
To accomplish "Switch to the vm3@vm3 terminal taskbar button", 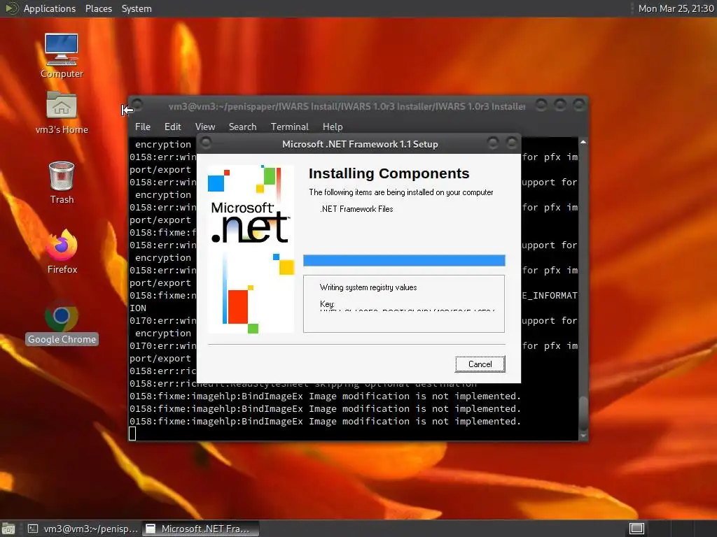I will (83, 529).
